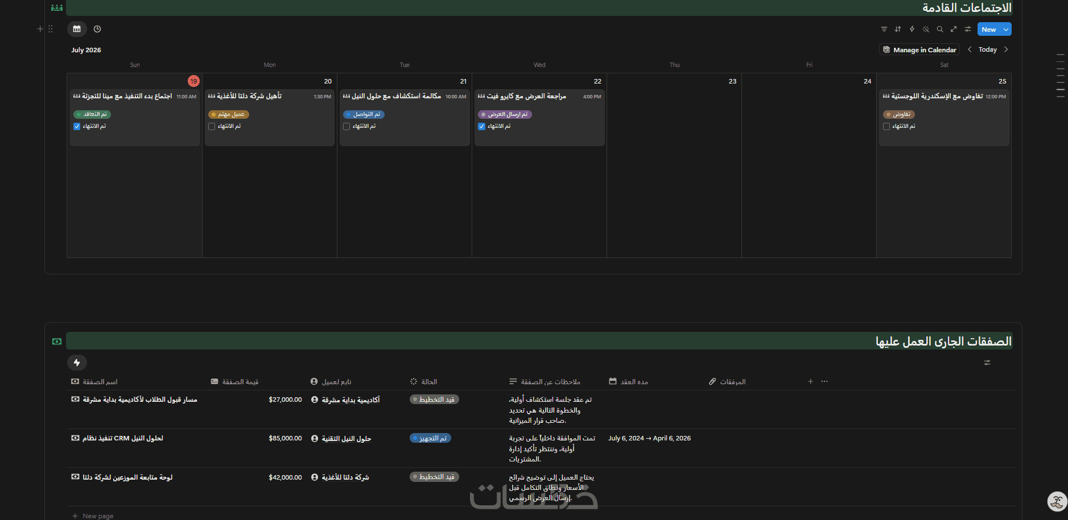This screenshot has width=1068, height=520.
Task: Toggle checkbox on Tuesday 21 meeting card
Action: [x=347, y=127]
